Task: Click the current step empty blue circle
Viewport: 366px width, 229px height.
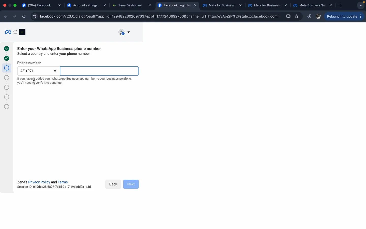Action: [x=7, y=68]
